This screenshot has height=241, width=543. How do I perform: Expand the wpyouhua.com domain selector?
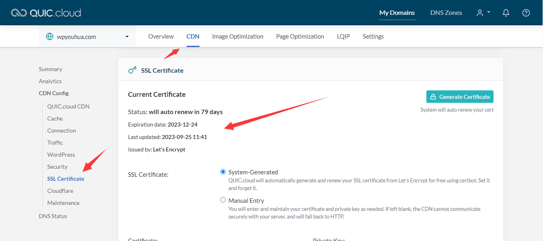click(x=127, y=37)
